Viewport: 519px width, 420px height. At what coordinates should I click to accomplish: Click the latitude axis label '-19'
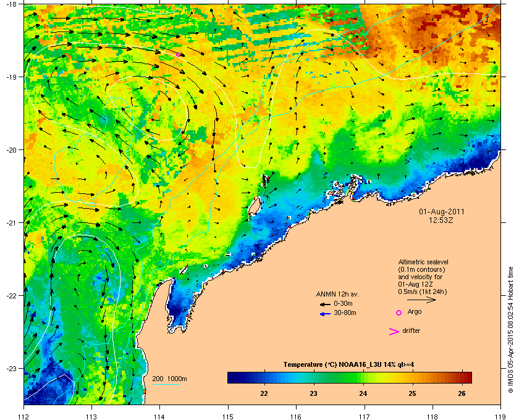pos(11,77)
